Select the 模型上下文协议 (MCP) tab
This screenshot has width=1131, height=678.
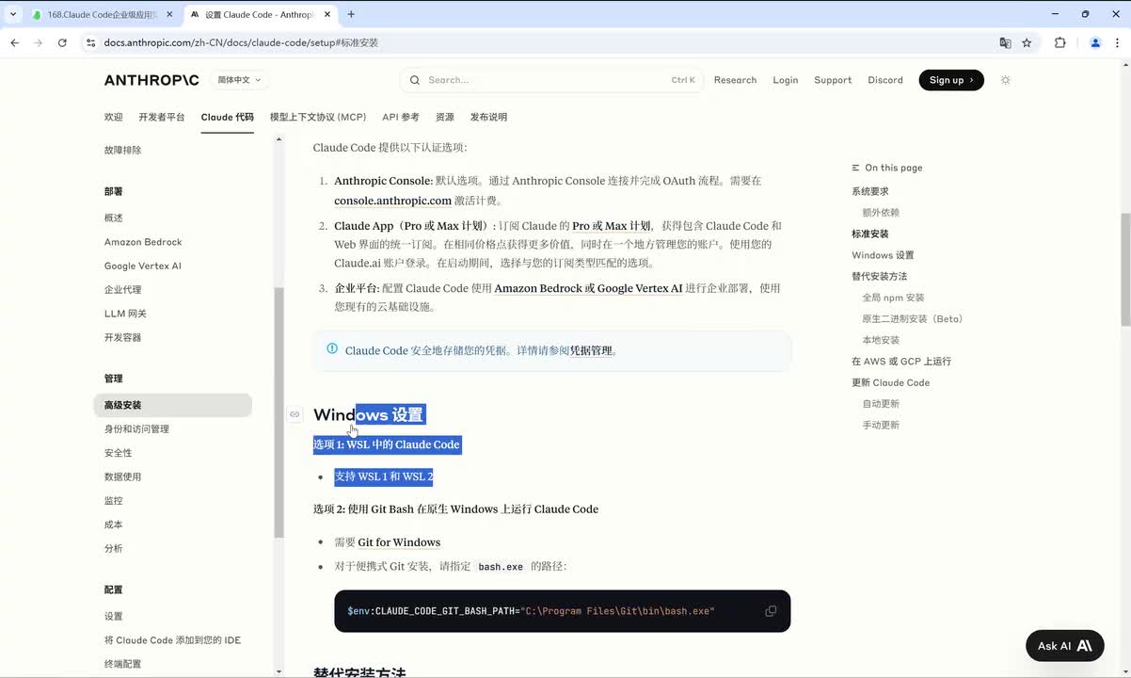pyautogui.click(x=318, y=117)
